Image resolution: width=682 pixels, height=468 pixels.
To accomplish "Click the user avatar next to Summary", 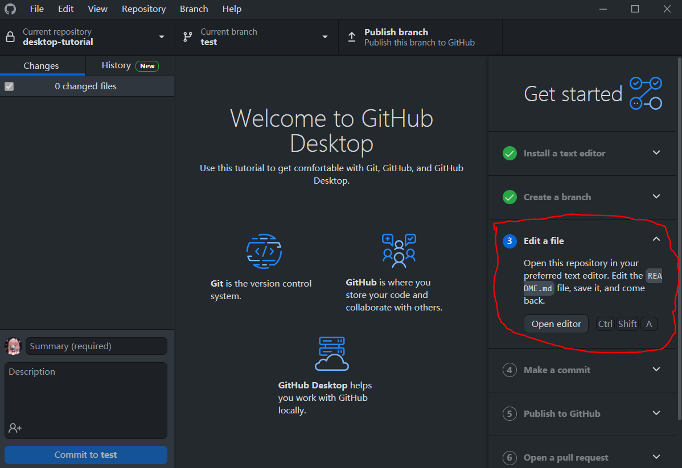I will [13, 346].
